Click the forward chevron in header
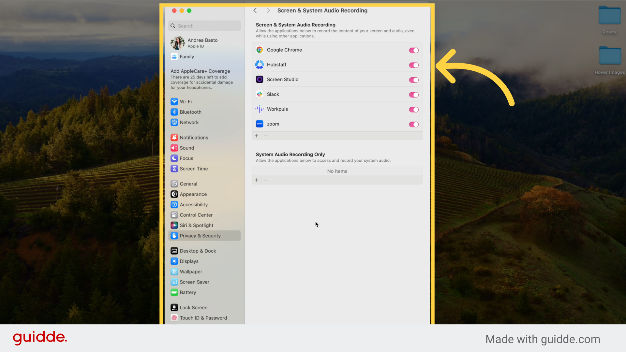 pos(268,10)
